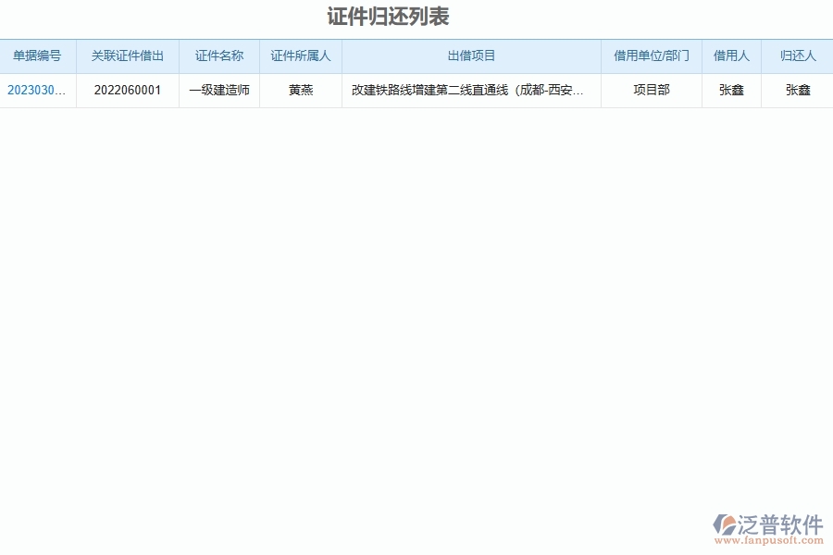Click the 证件名称 column header
The height and width of the screenshot is (555, 833).
click(x=218, y=56)
